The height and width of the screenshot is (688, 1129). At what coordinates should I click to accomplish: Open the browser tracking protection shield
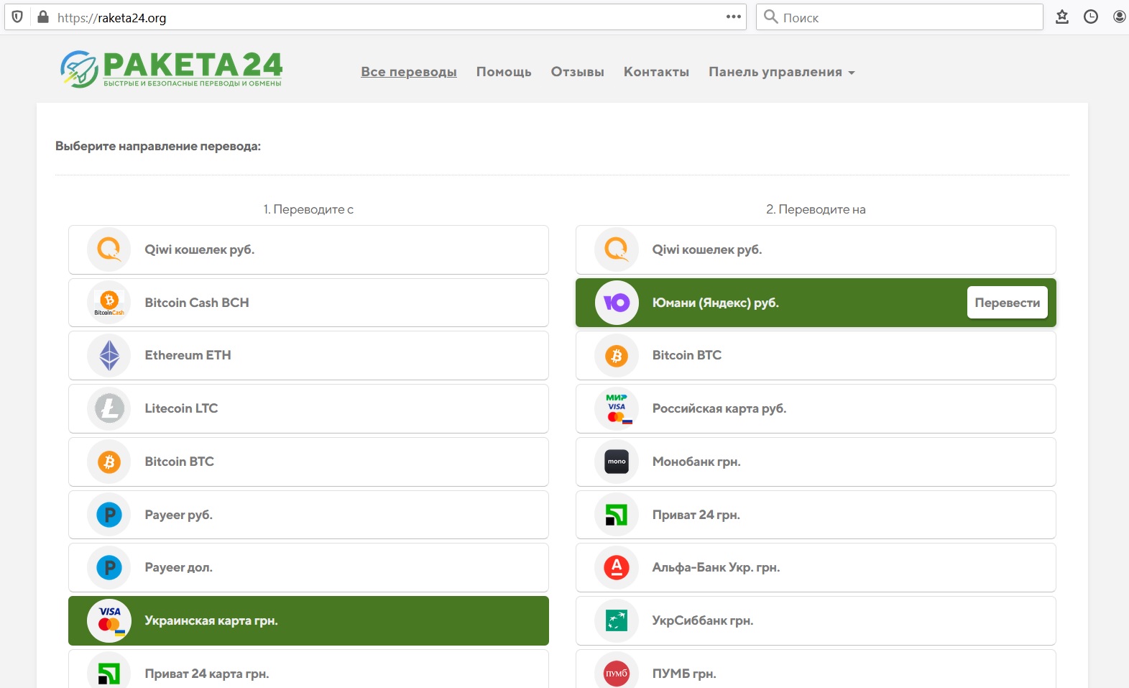tap(18, 17)
